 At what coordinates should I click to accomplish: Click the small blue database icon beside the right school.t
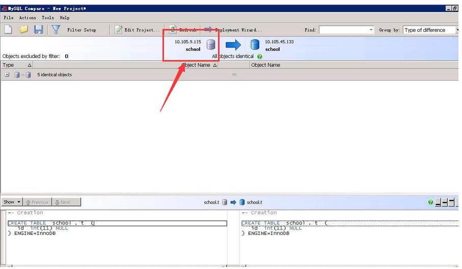[x=242, y=202]
